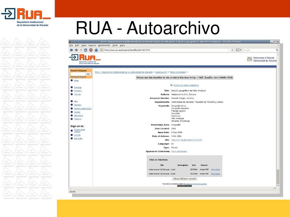290x217 pixels.
Task: Click the bullet icon beside Glossary
Action: (72, 105)
